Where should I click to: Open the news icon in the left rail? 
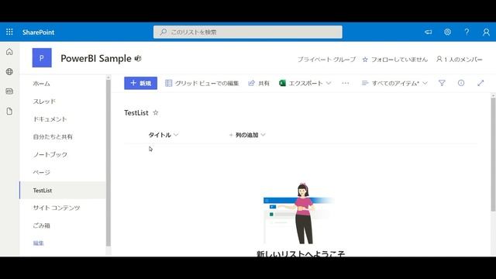(9, 91)
